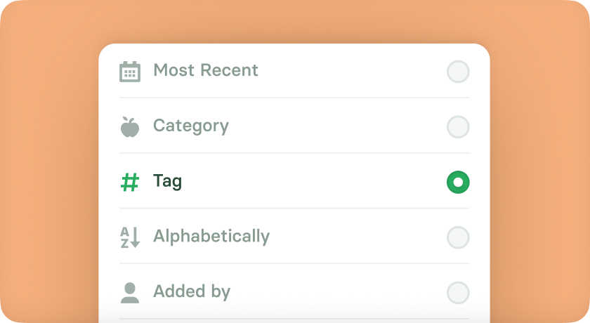Click empty row space after Alphabetically label
590x323 pixels.
pyautogui.click(x=358, y=237)
